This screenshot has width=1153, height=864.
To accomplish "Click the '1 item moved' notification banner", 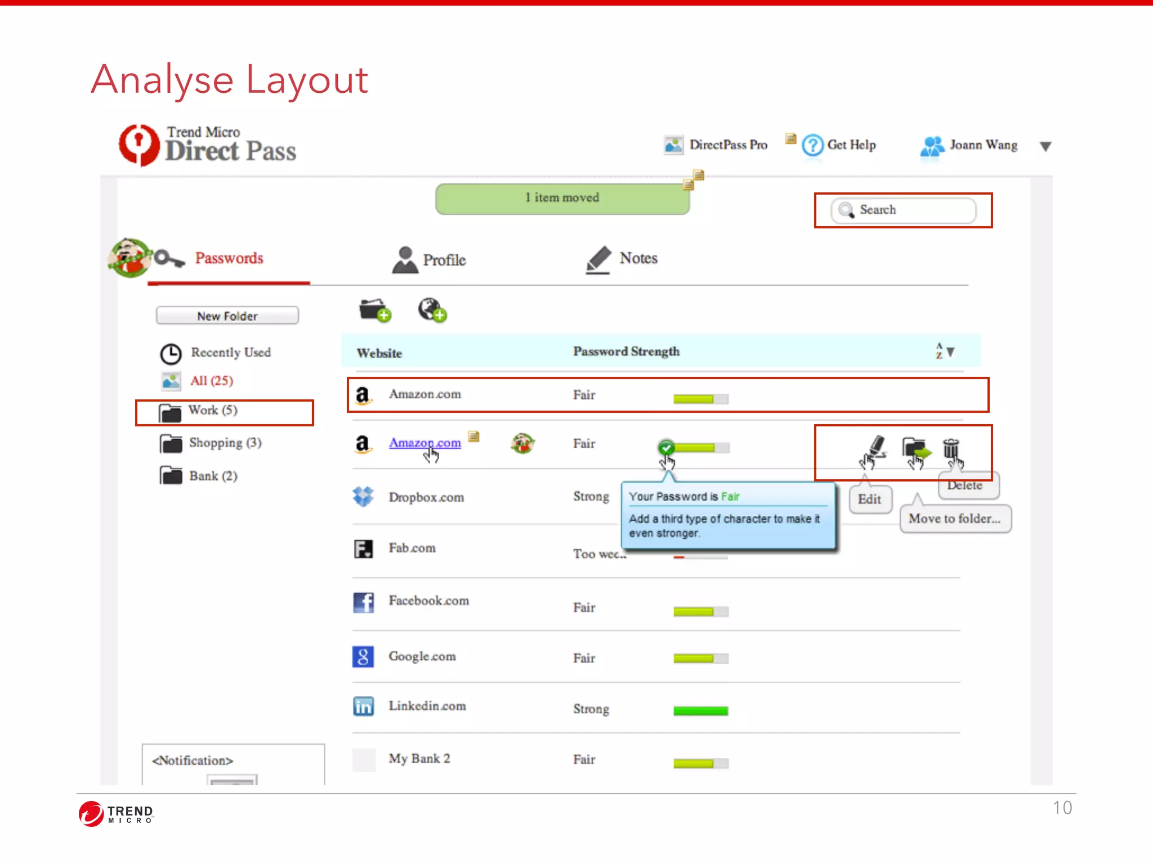I will pos(562,199).
